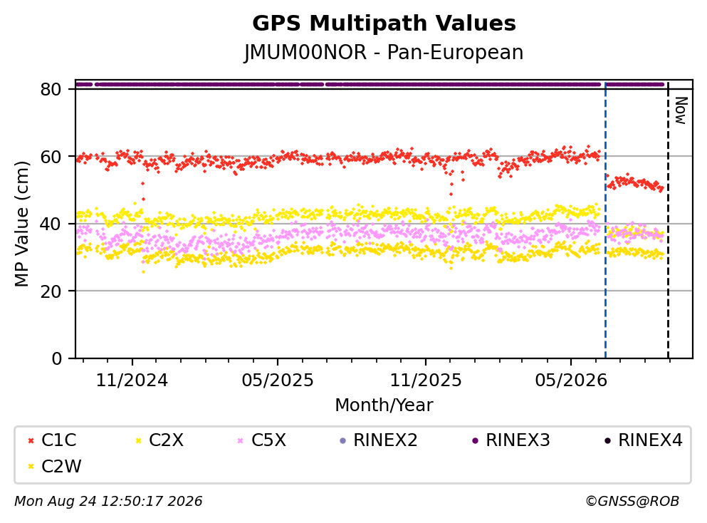Select the RINEX3 legend label
The width and height of the screenshot is (707, 523).
click(x=518, y=440)
